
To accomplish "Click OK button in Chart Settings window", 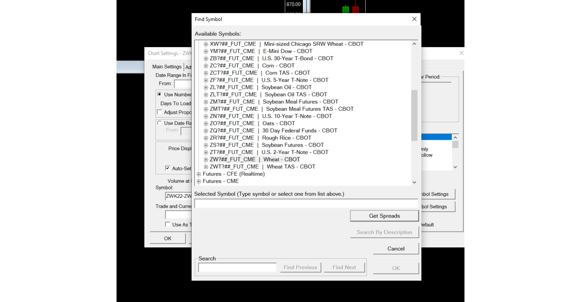I will pyautogui.click(x=168, y=238).
